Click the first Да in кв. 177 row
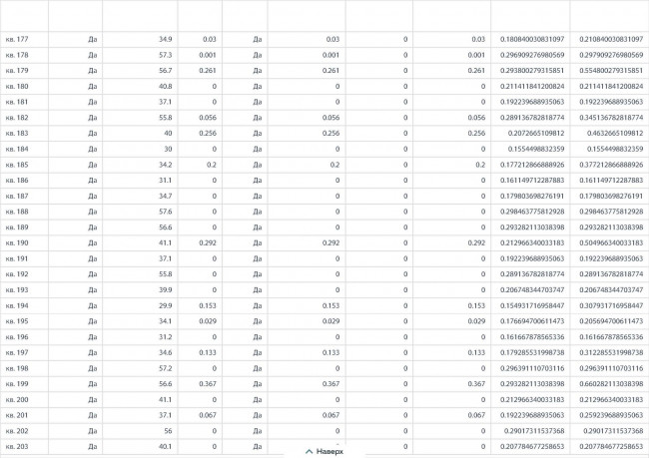The width and height of the screenshot is (649, 458). pos(92,39)
